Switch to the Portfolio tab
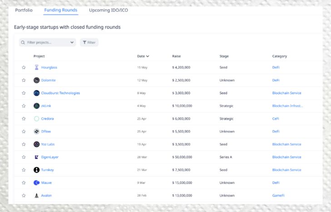The image size is (331, 212). [x=24, y=10]
